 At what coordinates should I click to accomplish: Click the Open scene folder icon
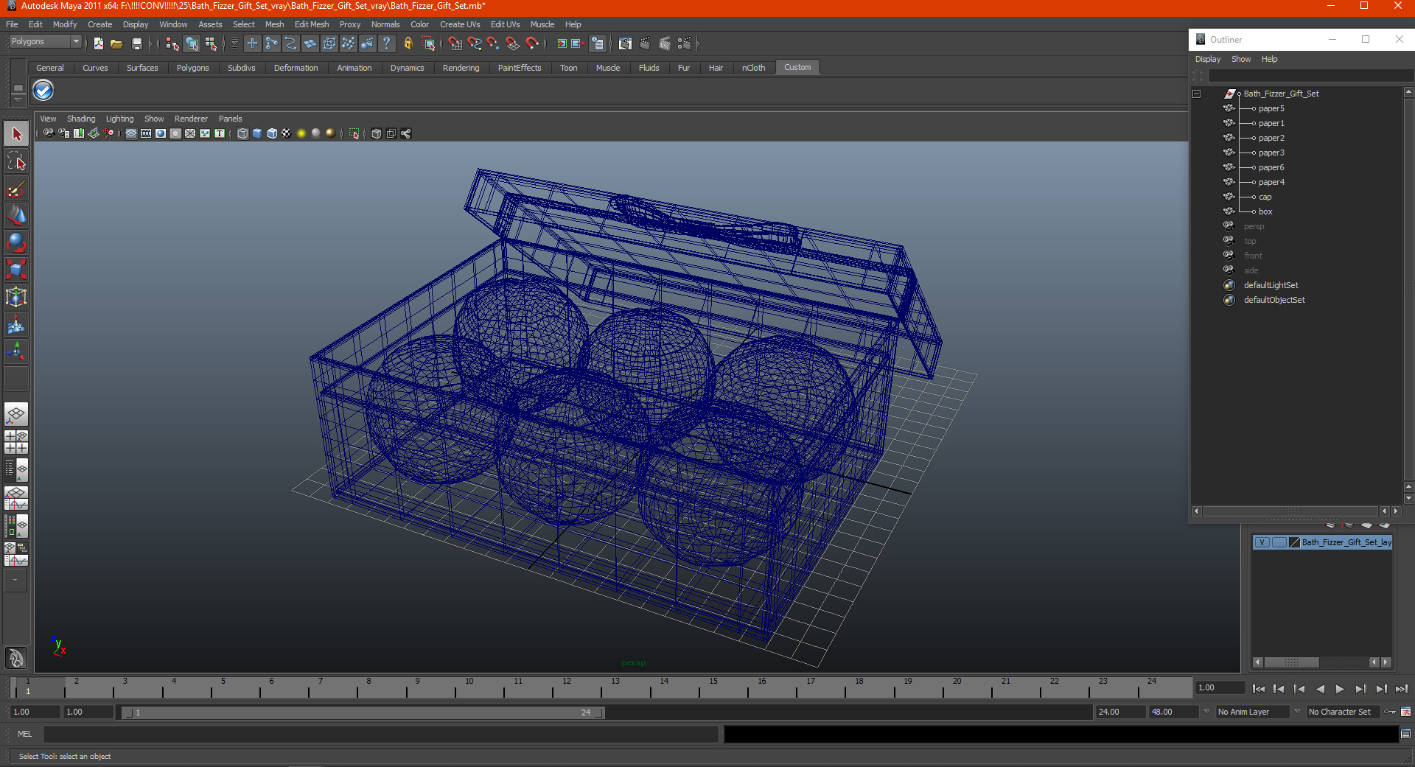point(116,44)
